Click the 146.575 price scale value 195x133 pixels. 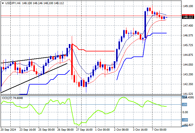(188, 35)
